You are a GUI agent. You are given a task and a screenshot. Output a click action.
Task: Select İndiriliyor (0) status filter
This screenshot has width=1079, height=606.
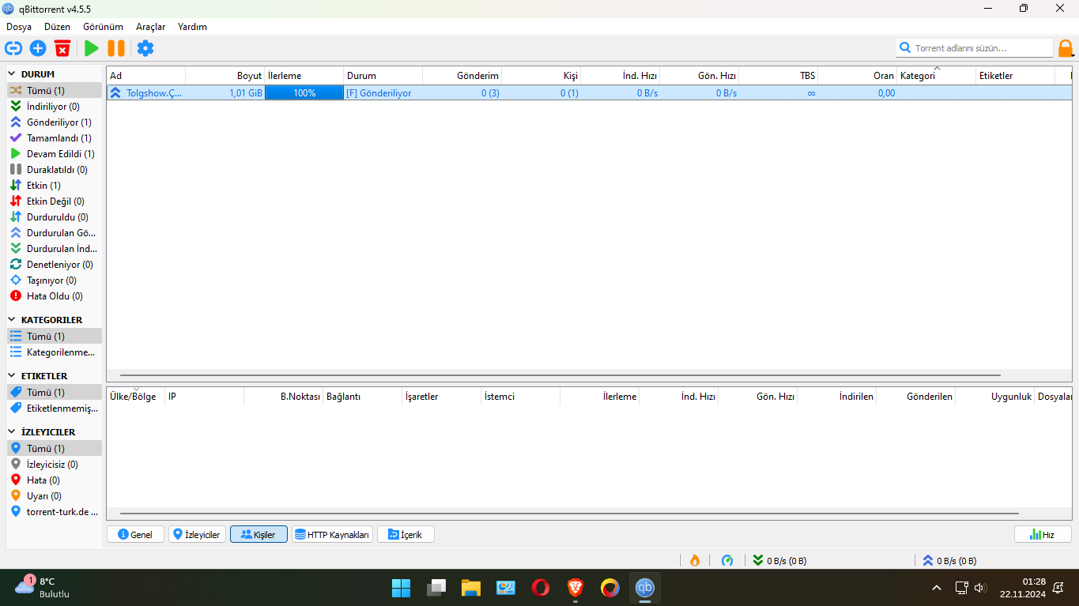click(x=55, y=107)
